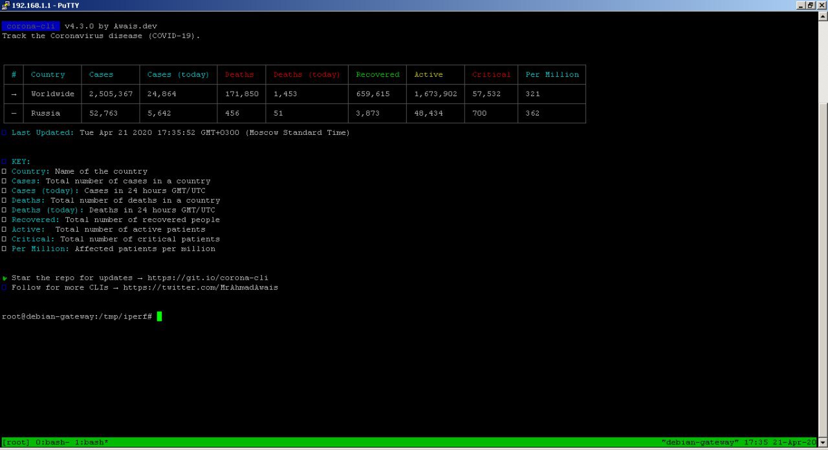The image size is (828, 450).
Task: Click worldwide cases value 2,505,367
Action: 111,94
